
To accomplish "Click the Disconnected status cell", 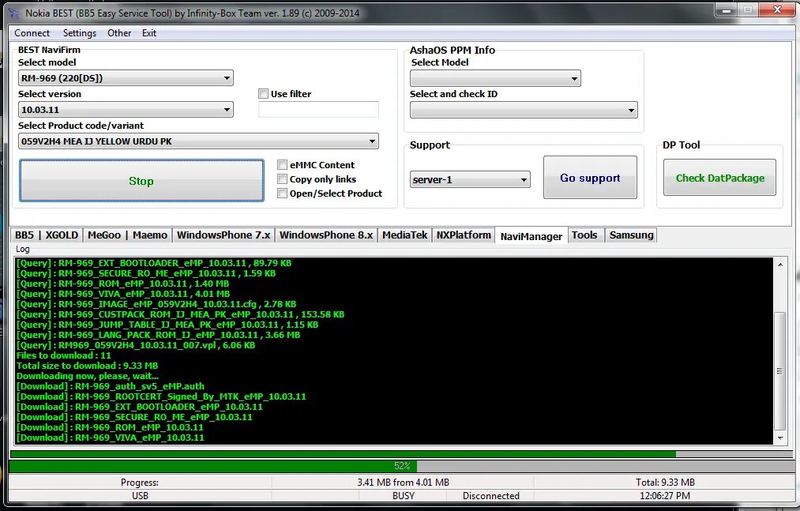I will (x=490, y=496).
